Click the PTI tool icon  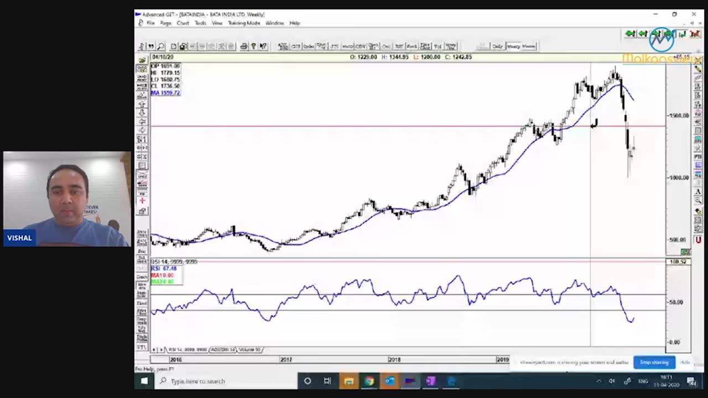click(x=698, y=157)
